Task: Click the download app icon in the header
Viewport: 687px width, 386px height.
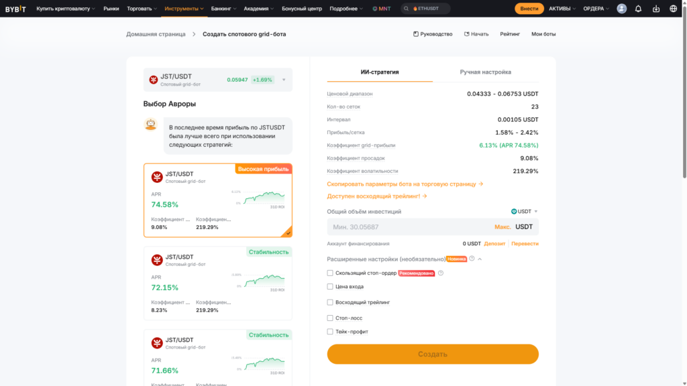Action: [655, 9]
